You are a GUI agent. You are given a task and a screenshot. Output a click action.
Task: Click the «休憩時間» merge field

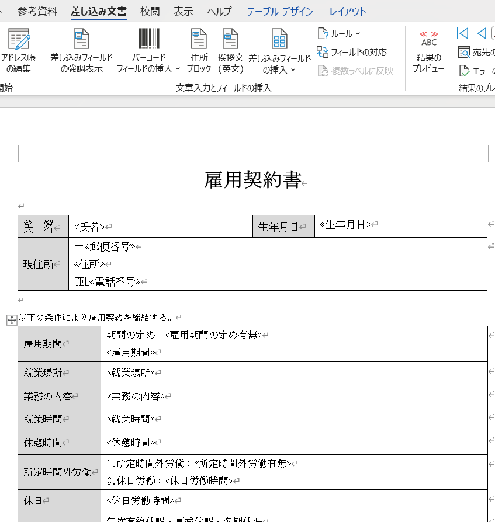point(130,442)
